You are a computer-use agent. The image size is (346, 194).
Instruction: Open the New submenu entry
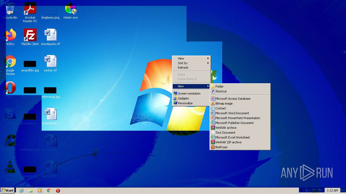point(191,86)
